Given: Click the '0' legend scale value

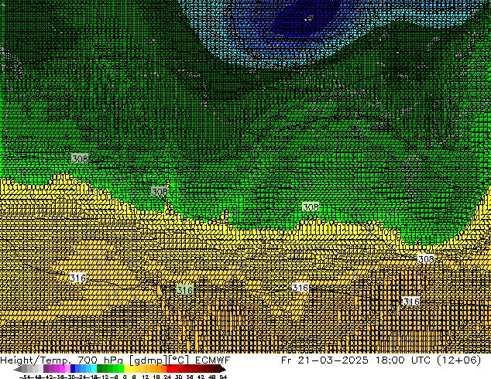Looking at the screenshot, I should pyautogui.click(x=125, y=377).
